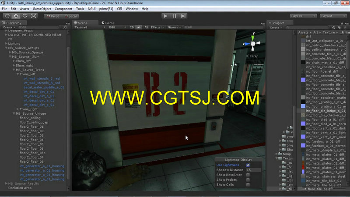Select floor2_ceiling_gap object
This screenshot has width=350, height=197.
coord(34,123)
